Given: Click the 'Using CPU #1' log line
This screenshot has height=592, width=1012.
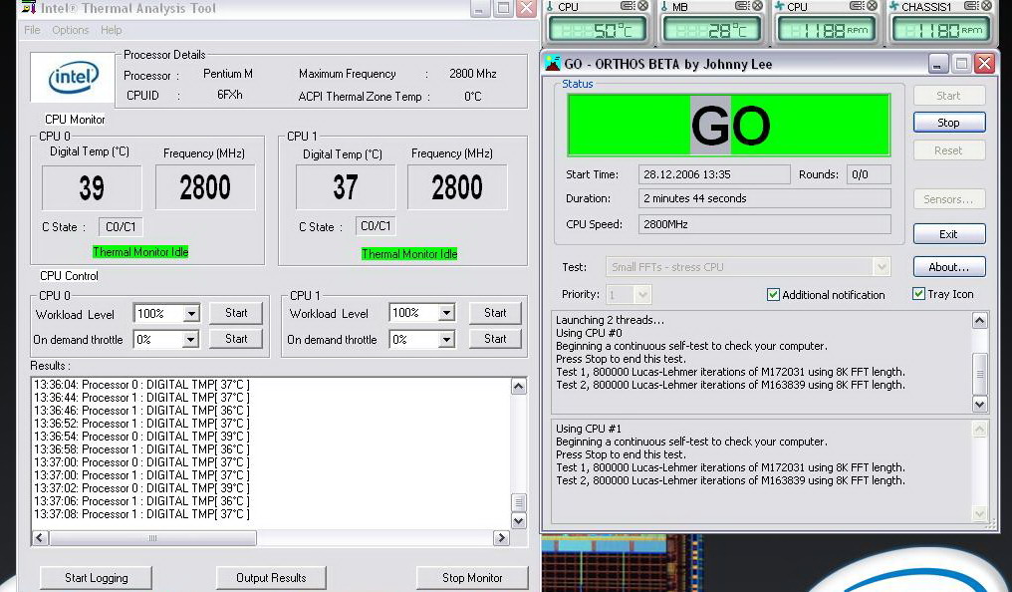Looking at the screenshot, I should tap(589, 429).
